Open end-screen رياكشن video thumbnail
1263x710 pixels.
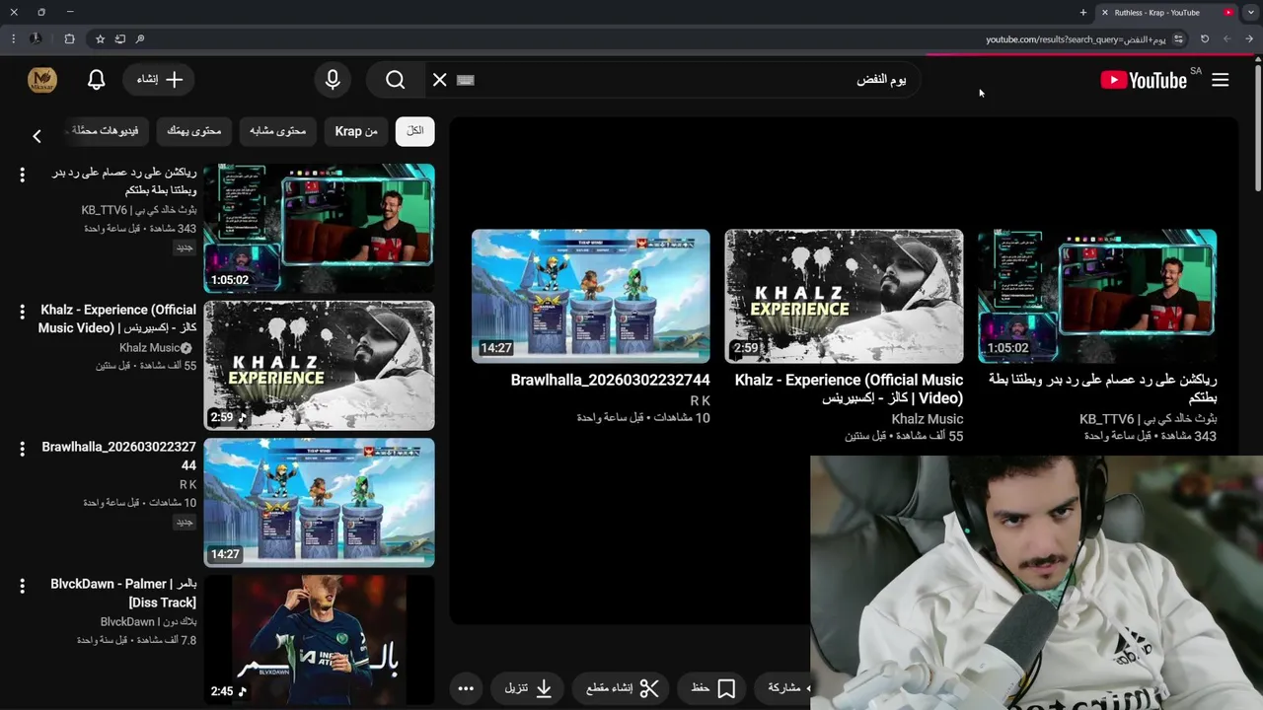(x=1097, y=296)
